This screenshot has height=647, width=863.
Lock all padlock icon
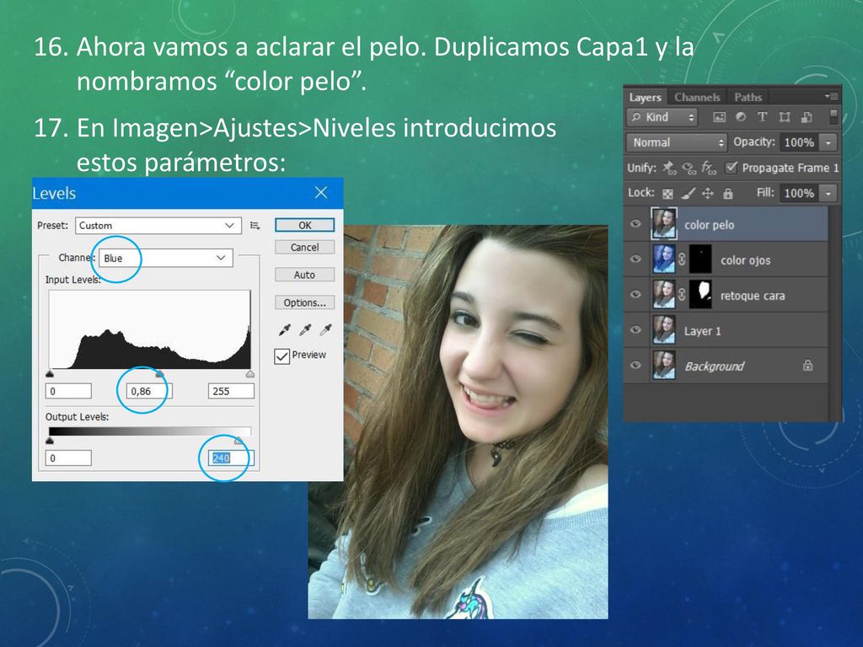(x=727, y=193)
